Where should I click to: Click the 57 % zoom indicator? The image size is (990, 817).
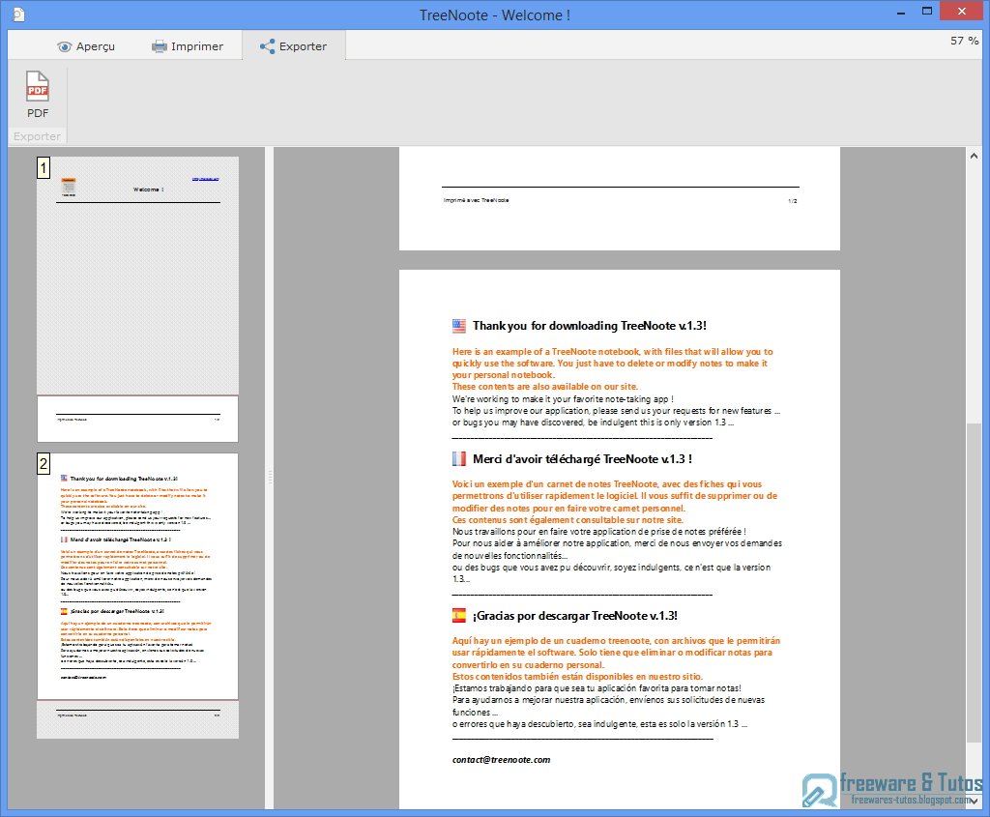964,41
